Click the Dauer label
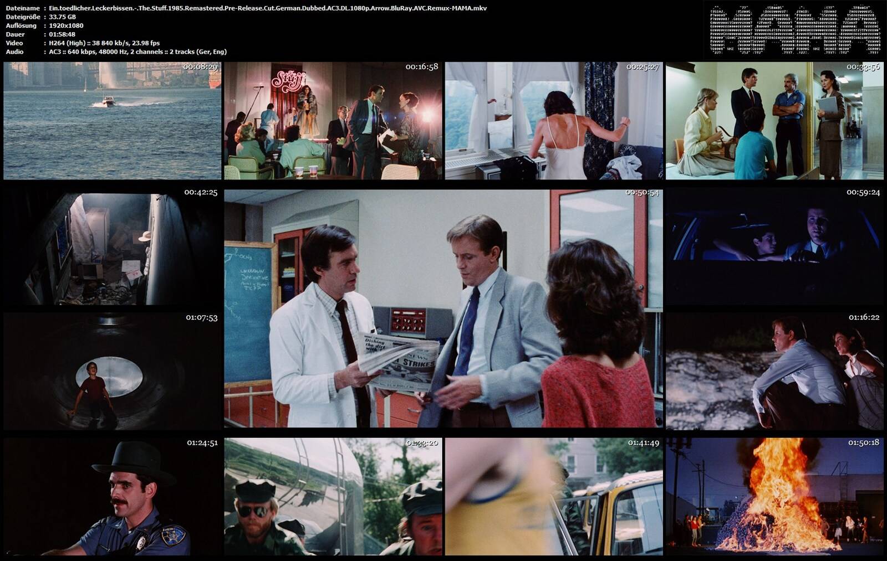 [15, 34]
